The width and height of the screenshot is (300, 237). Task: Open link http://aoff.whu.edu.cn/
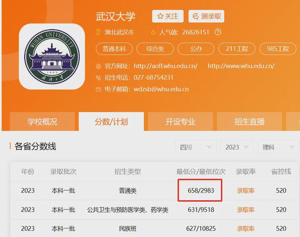coord(165,66)
